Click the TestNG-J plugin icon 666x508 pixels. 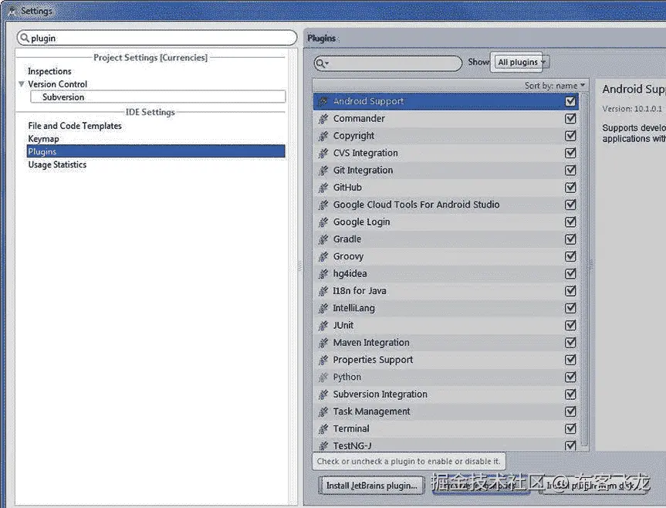pos(323,446)
